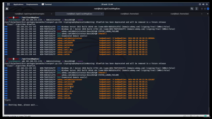Close the impacket/examples tab
This screenshot has height=119, width=212.
(x=52, y=14)
